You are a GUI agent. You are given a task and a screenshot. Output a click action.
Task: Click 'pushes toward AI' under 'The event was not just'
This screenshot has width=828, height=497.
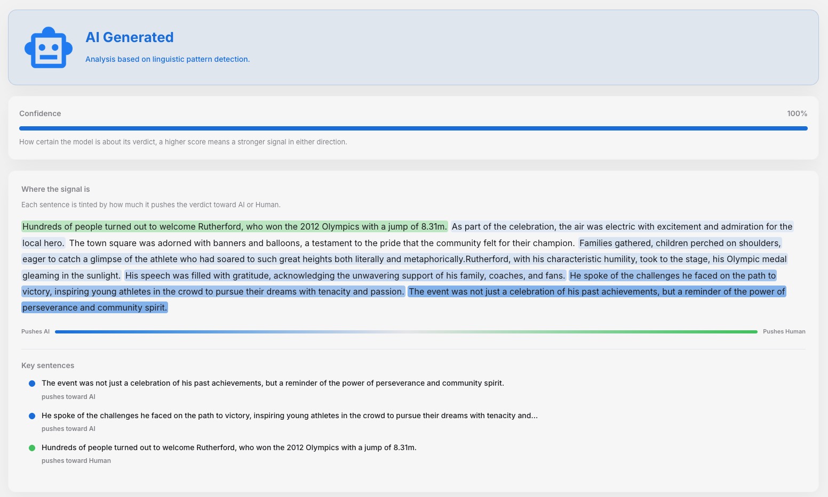(x=68, y=397)
